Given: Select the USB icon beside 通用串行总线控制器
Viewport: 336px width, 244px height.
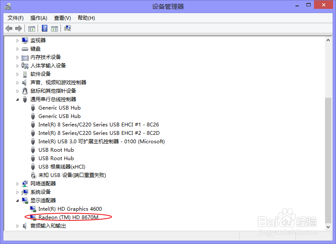Looking at the screenshot, I should point(25,99).
